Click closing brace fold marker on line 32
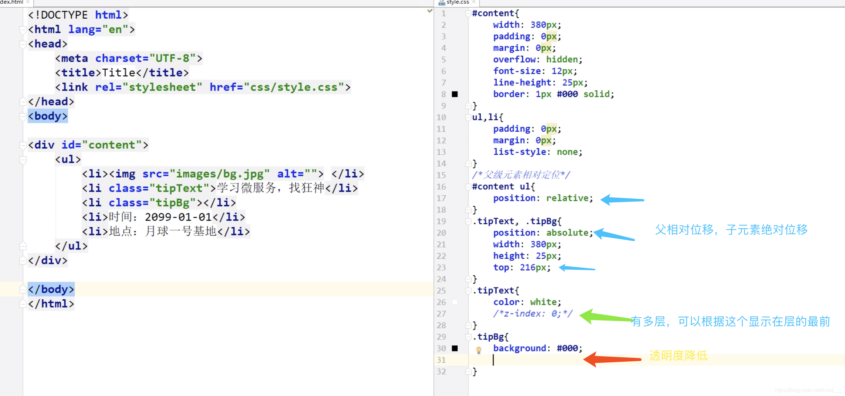 click(x=468, y=371)
